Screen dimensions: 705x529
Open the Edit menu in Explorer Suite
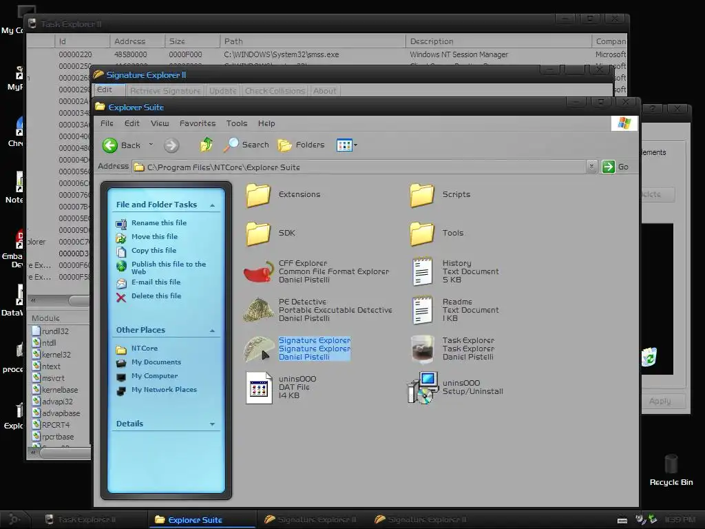click(x=131, y=123)
